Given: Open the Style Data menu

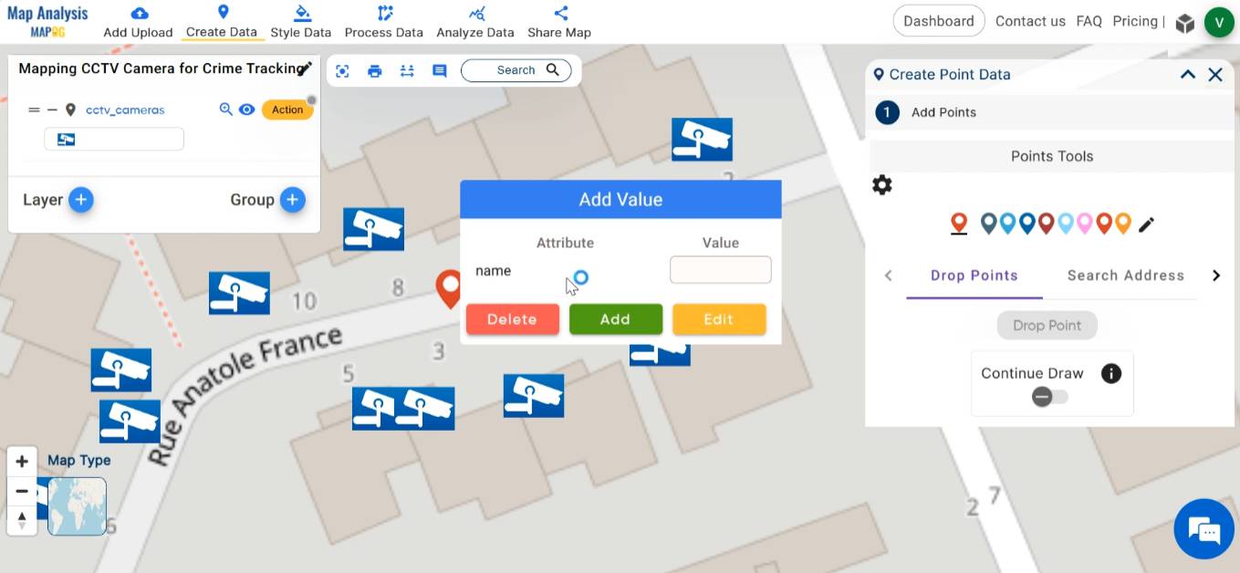Looking at the screenshot, I should click(x=301, y=23).
